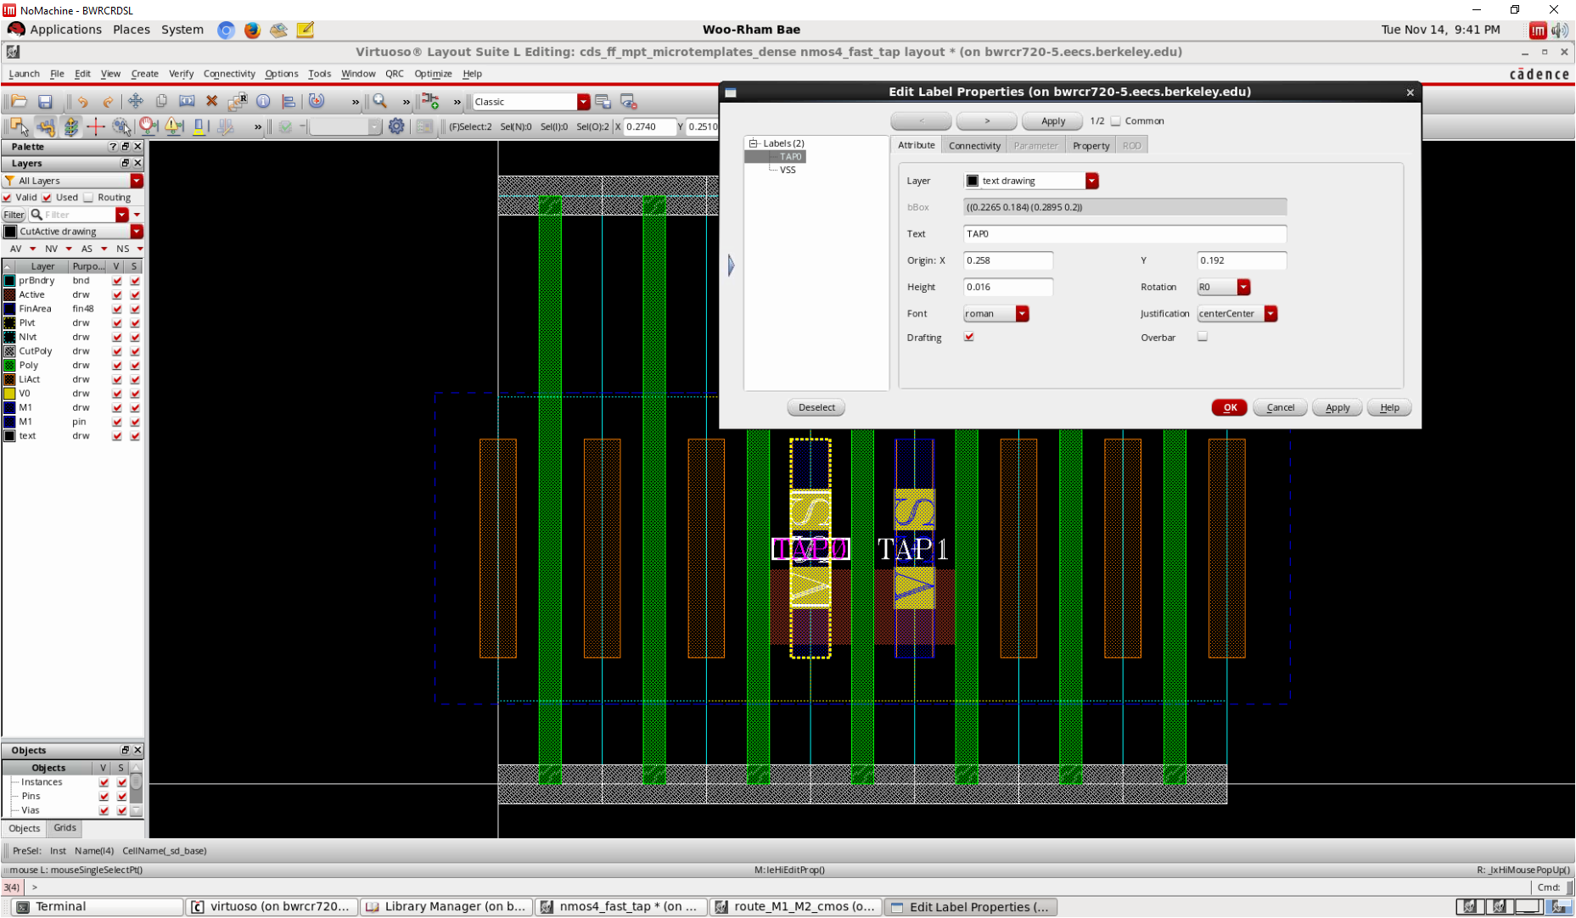Open the Optimize menu
Image resolution: width=1576 pixels, height=918 pixels.
pos(433,74)
